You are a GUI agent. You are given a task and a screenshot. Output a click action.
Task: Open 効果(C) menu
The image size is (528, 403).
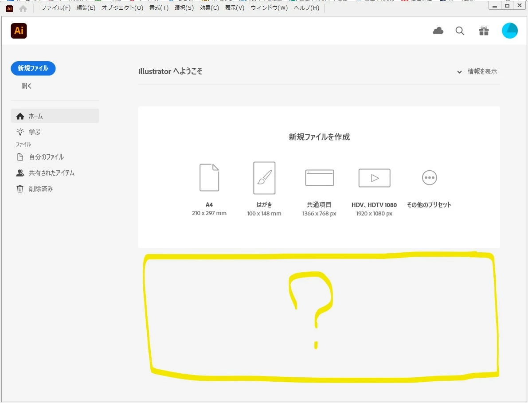[x=209, y=8]
